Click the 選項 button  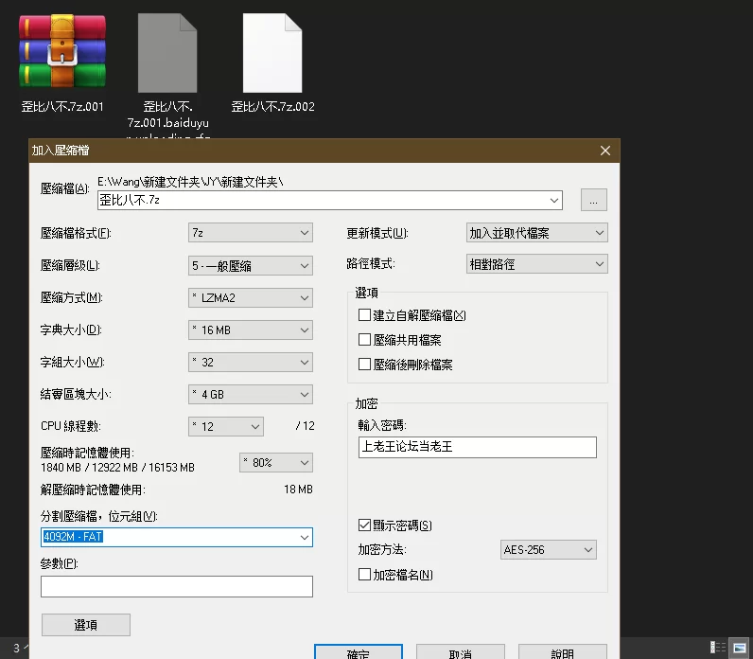click(86, 625)
